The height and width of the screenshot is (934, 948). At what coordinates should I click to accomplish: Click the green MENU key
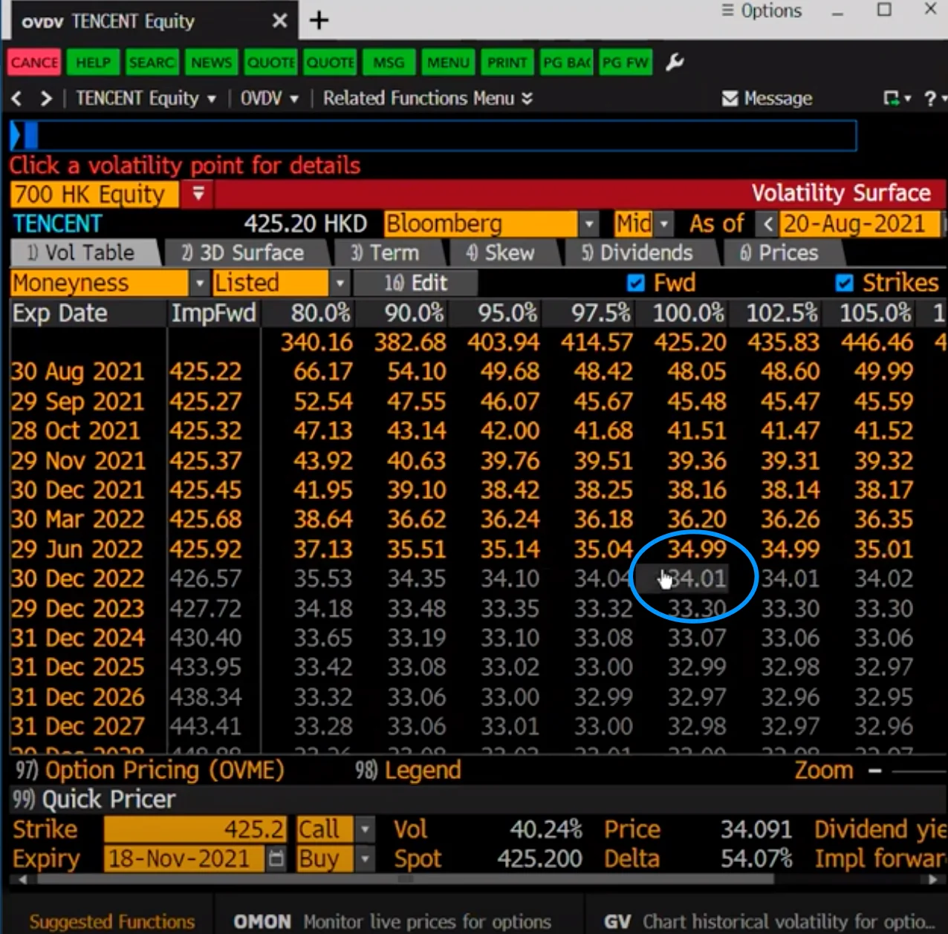[447, 62]
